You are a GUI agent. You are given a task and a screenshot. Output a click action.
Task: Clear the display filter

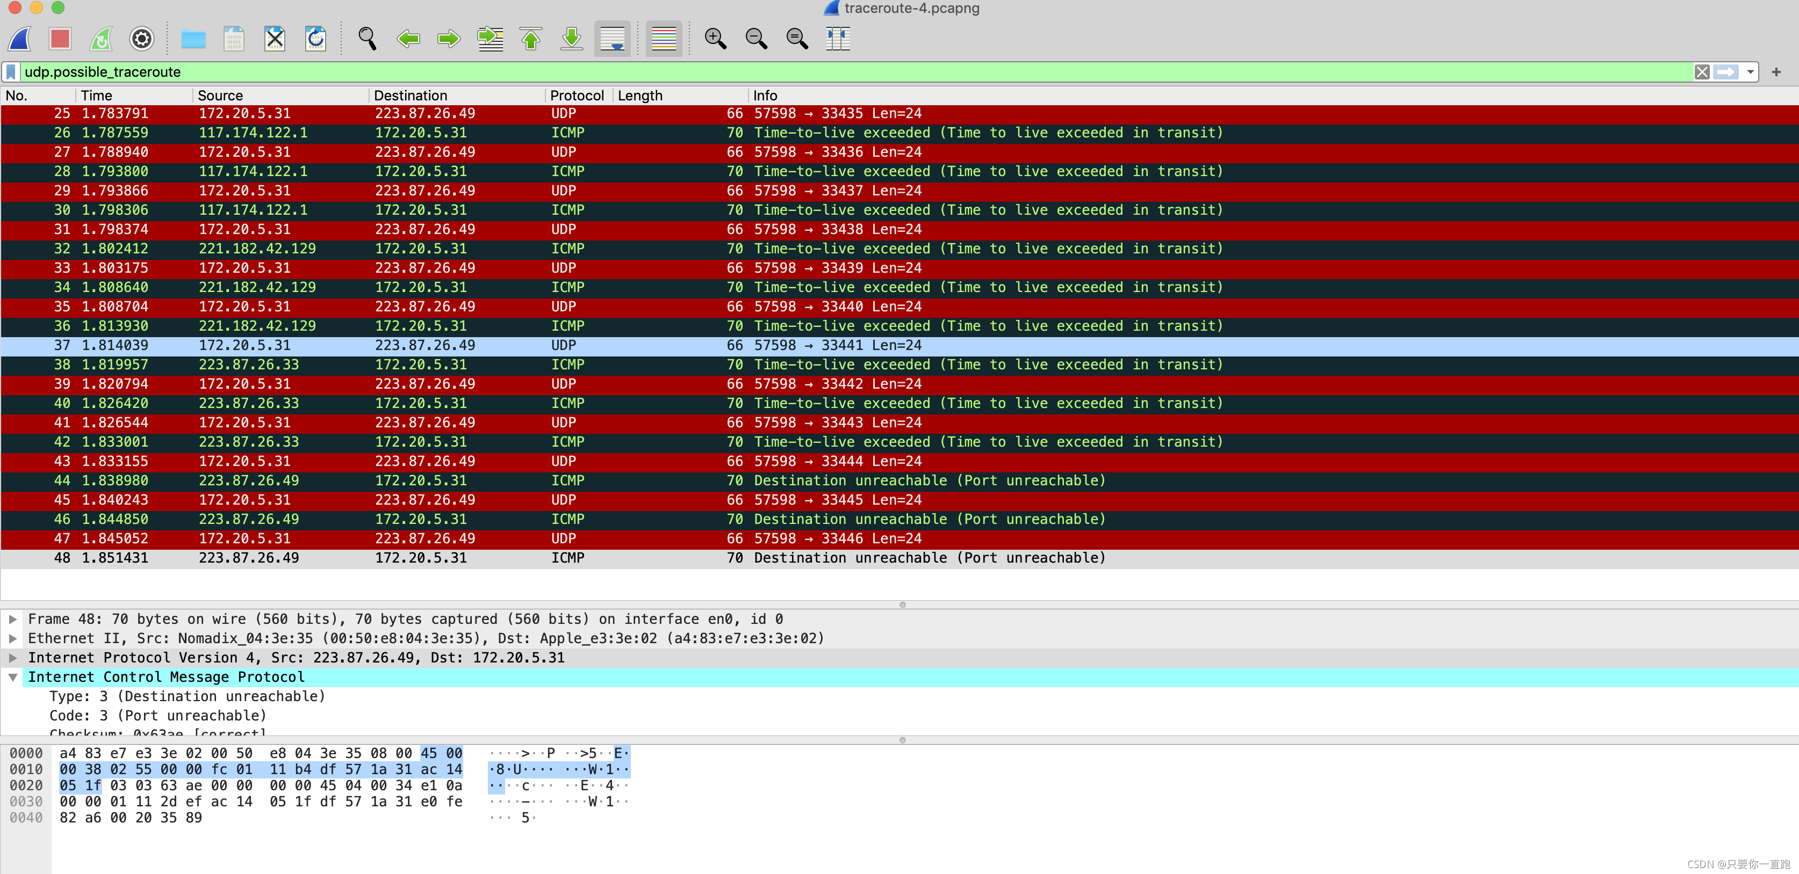point(1702,72)
